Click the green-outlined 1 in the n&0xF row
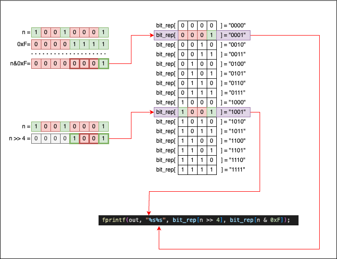 103,64
